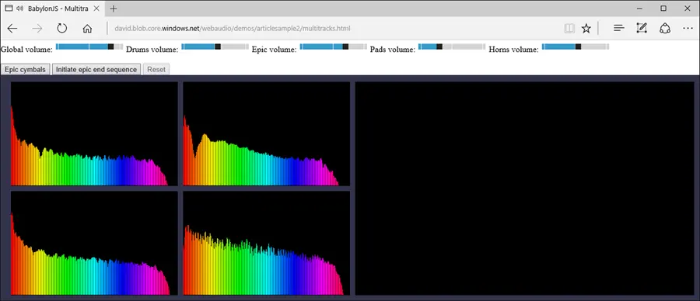Click the Horns volume label

(x=514, y=50)
